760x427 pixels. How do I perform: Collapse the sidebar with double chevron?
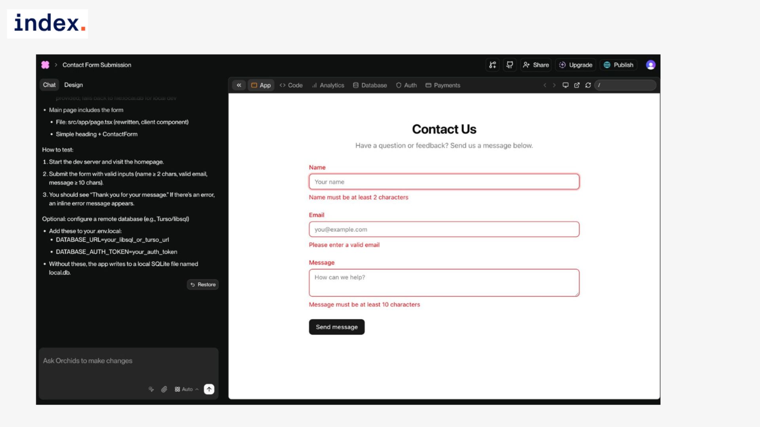tap(239, 85)
